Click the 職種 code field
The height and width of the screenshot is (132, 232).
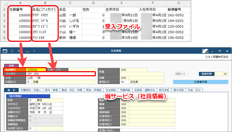pos(124,104)
